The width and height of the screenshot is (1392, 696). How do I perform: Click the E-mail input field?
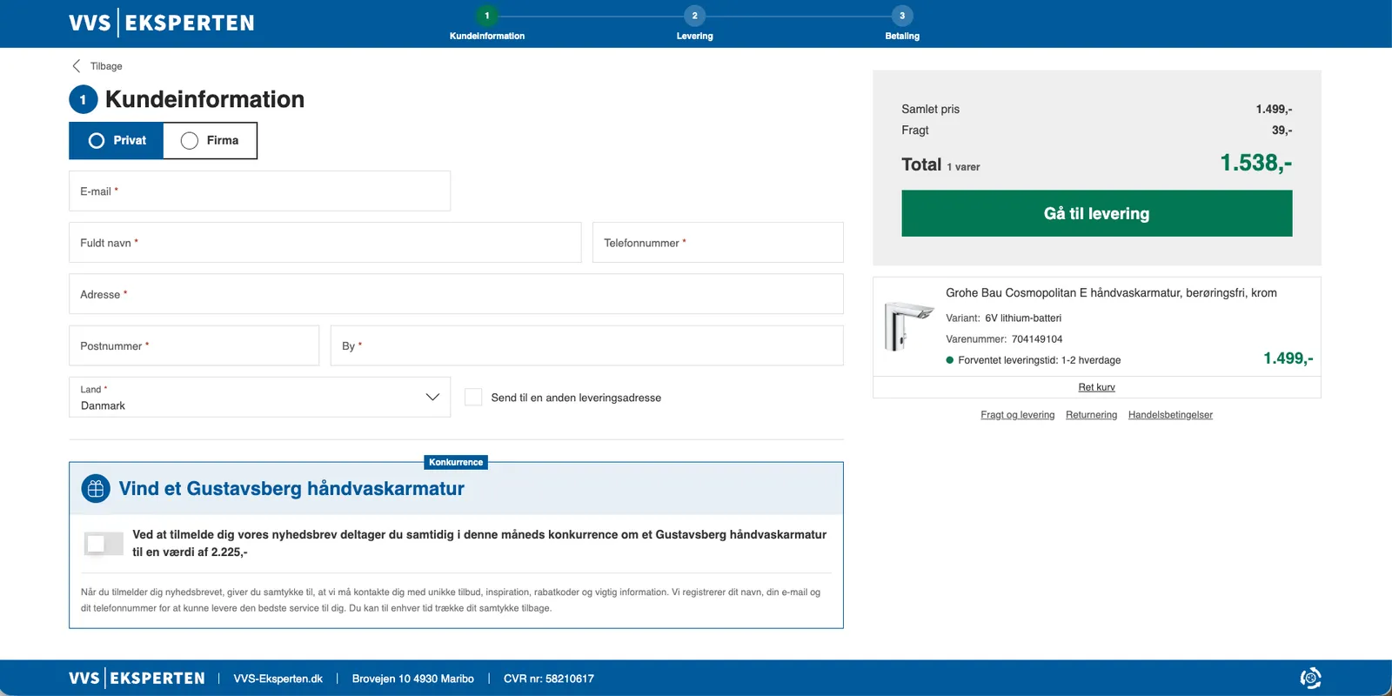tap(259, 191)
